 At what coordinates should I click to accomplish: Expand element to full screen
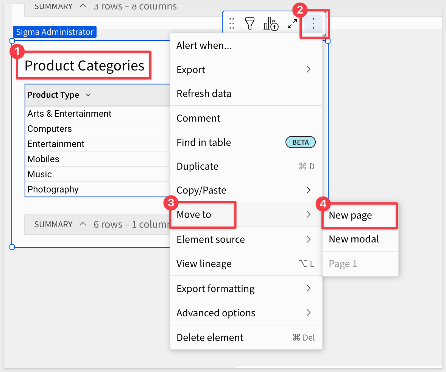[292, 24]
